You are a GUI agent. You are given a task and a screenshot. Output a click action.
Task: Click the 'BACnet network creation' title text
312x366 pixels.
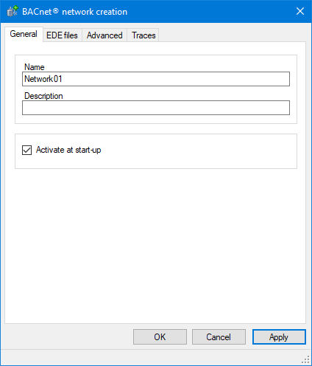click(x=75, y=12)
